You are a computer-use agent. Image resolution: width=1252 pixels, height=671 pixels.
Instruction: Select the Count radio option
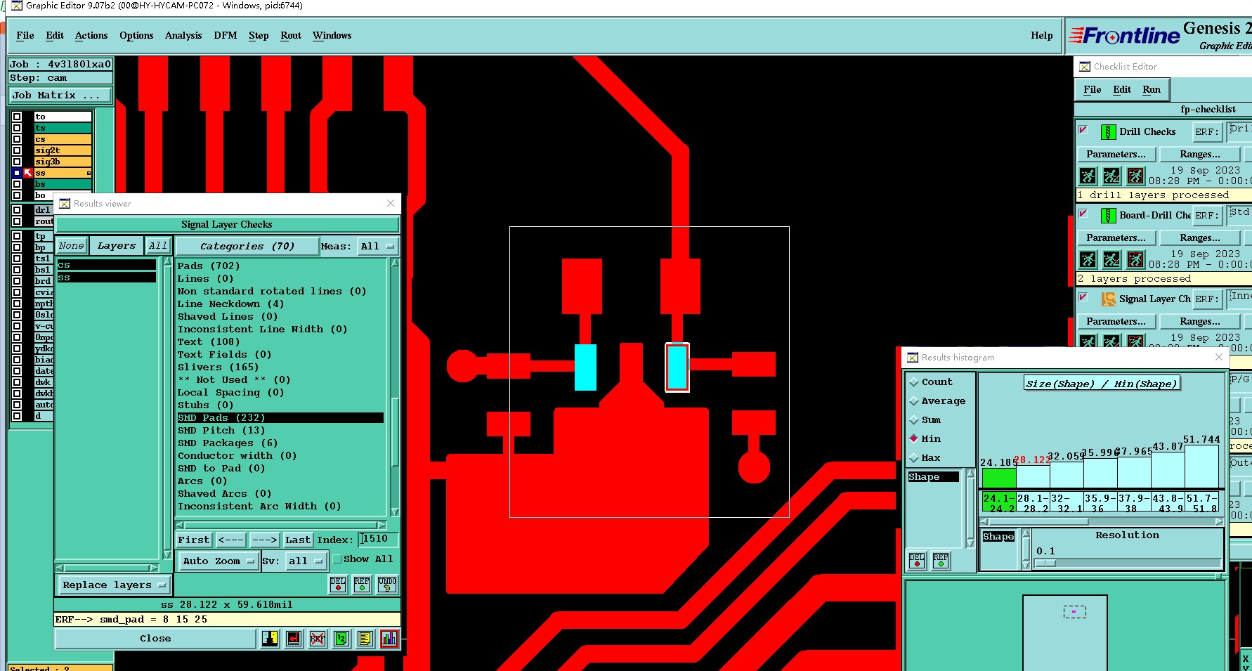tap(913, 382)
